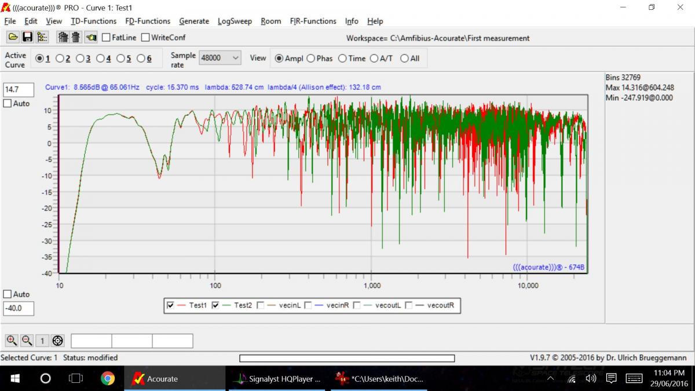Open the LogSweep menu
Screen dimensions: 695x391
coord(235,21)
